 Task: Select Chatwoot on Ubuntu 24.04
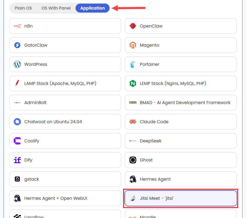(65, 122)
